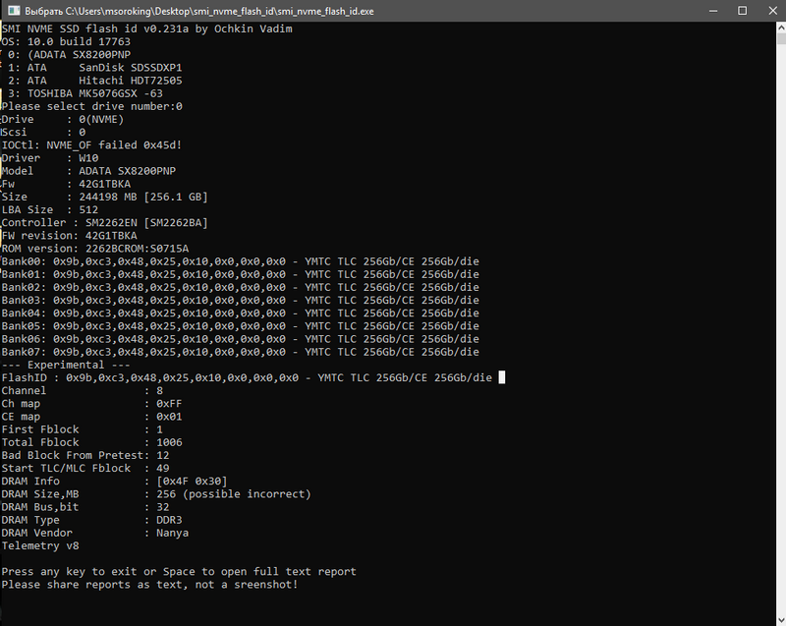Click the 'LBA Size : 512' line
786x626 pixels.
pyautogui.click(x=50, y=210)
